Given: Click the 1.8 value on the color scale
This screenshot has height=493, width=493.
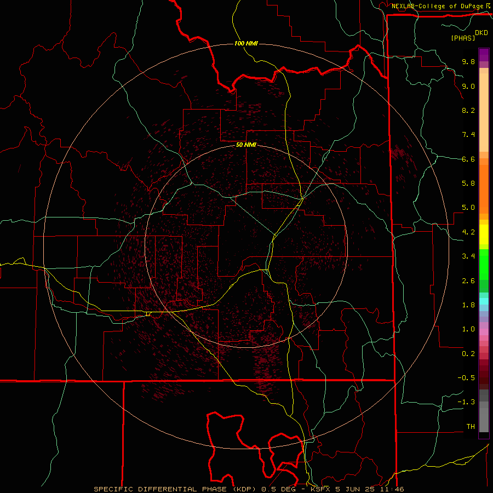Looking at the screenshot, I should tap(468, 305).
